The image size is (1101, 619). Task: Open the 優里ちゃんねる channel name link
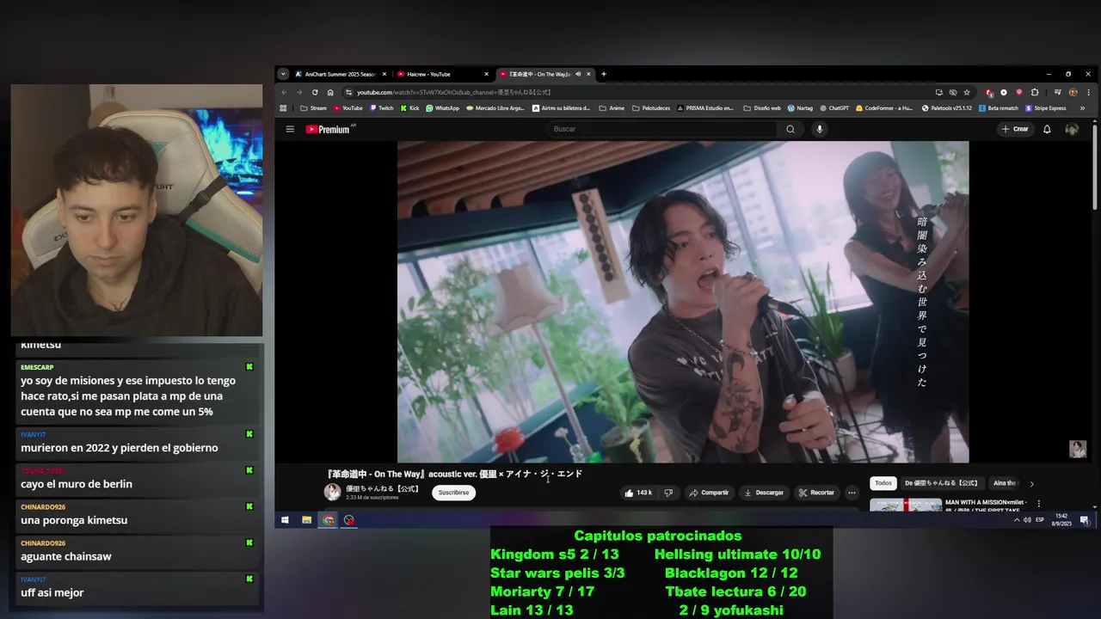point(382,488)
